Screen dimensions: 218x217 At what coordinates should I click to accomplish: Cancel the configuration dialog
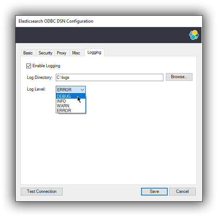pyautogui.click(x=182, y=191)
